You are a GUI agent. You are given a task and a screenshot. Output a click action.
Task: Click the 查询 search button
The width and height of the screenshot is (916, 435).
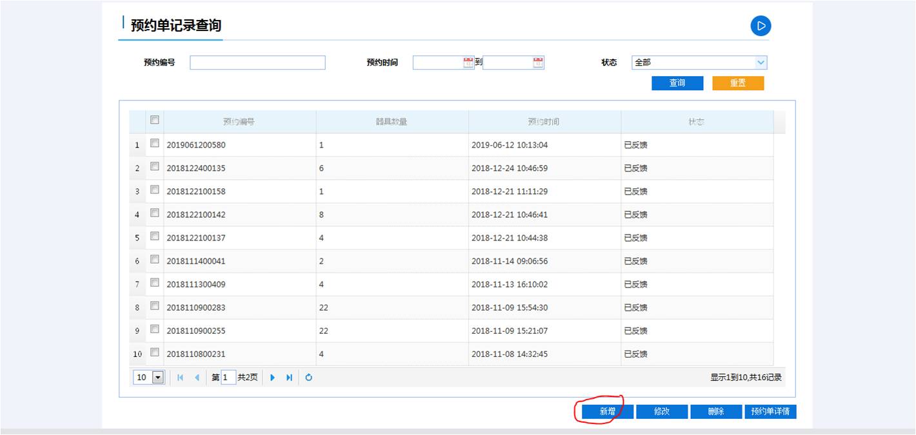[677, 83]
